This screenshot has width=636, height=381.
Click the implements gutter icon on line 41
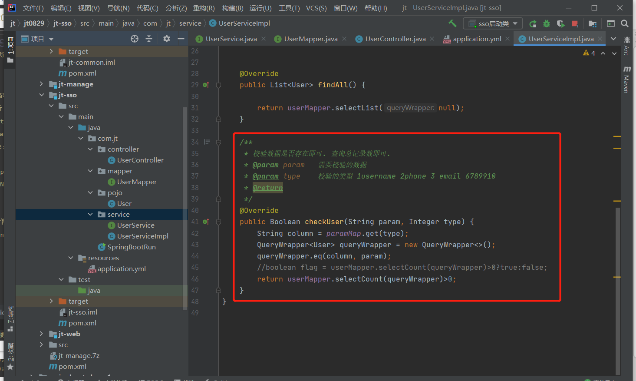click(x=206, y=222)
